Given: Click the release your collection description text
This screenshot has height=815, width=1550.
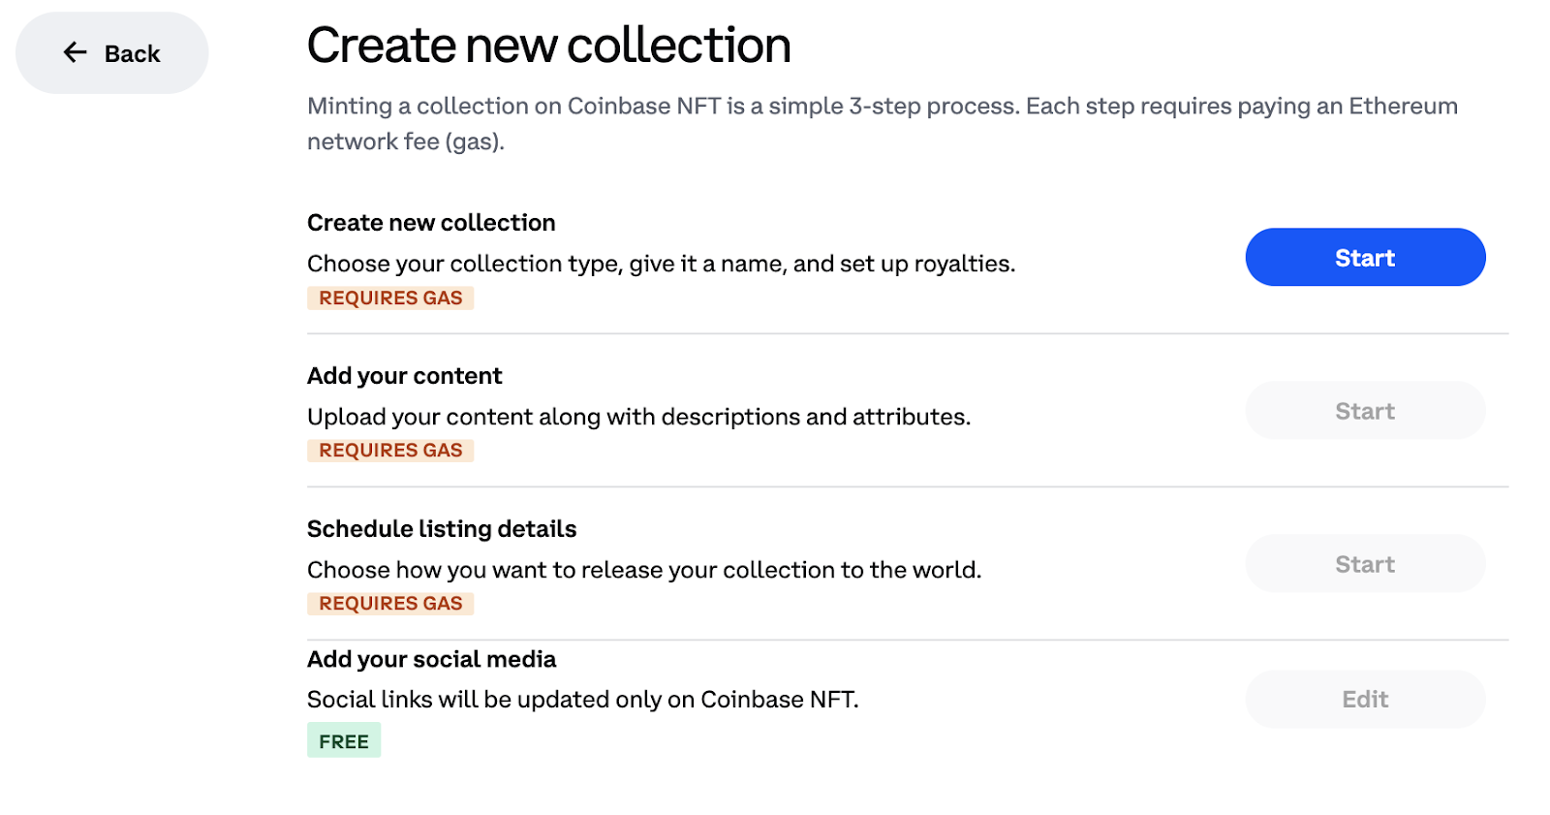Looking at the screenshot, I should (x=644, y=570).
